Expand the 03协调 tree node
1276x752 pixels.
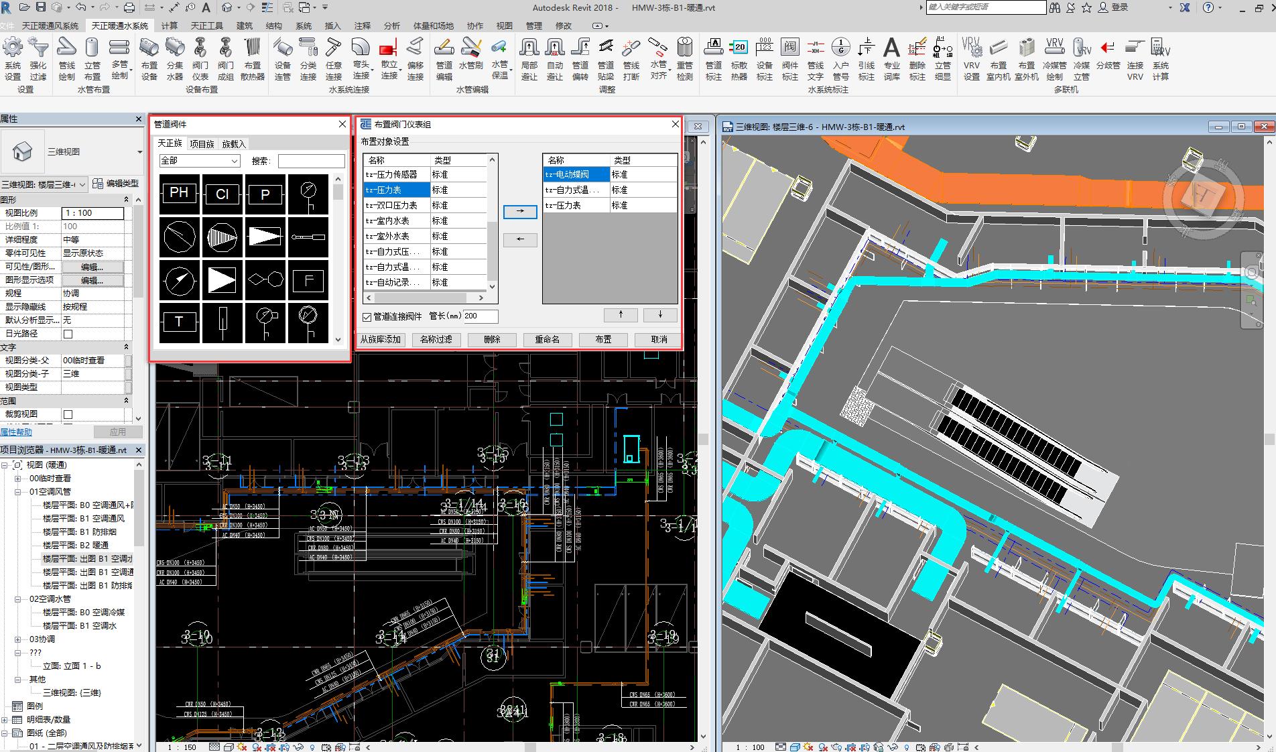tap(18, 639)
